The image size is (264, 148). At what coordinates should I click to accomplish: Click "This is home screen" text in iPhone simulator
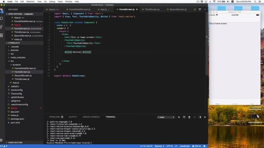218,24
